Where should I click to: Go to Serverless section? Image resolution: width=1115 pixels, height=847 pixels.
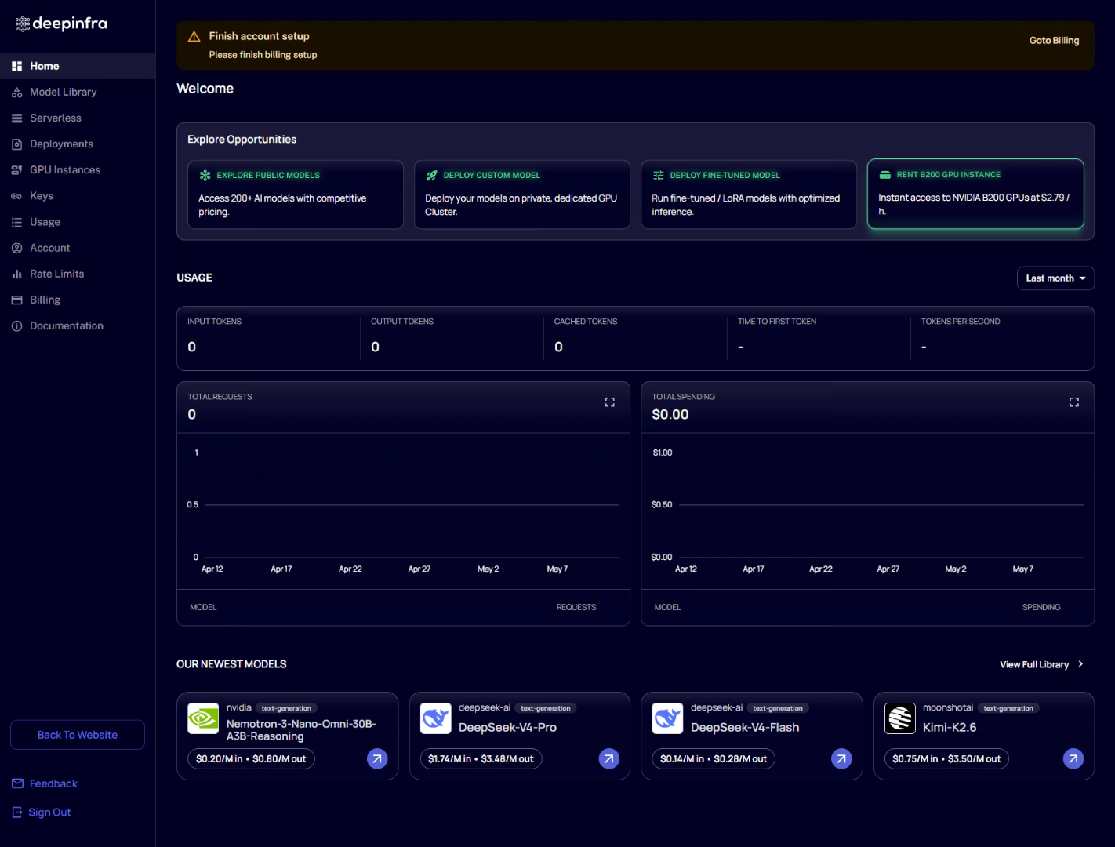78,118
